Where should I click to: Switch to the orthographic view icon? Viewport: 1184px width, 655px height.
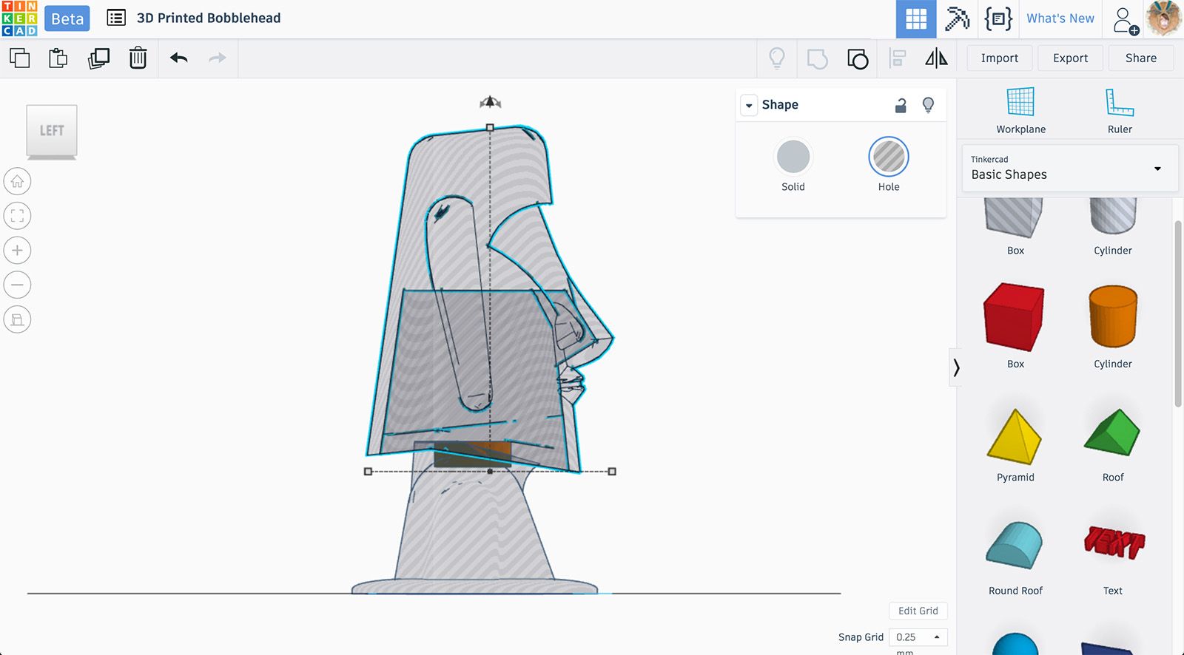coord(17,319)
